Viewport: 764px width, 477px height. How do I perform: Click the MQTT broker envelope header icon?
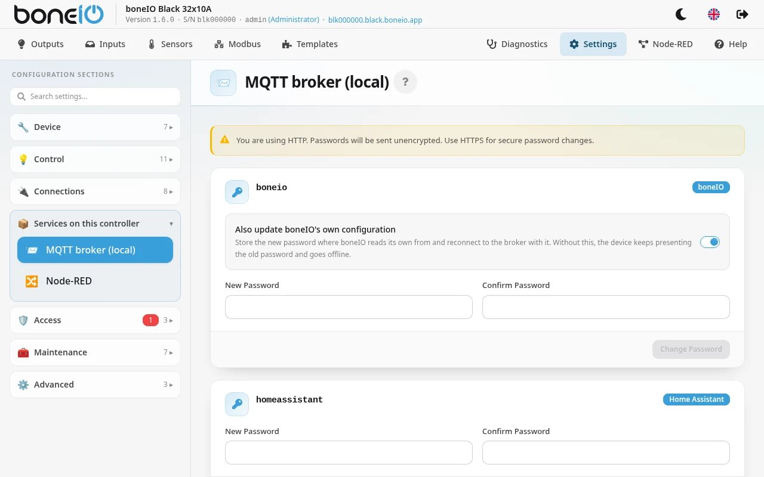[x=223, y=83]
